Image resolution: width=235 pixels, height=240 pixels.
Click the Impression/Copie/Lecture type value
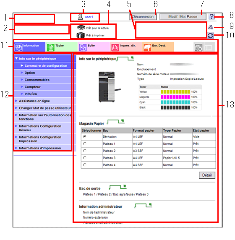187,79
